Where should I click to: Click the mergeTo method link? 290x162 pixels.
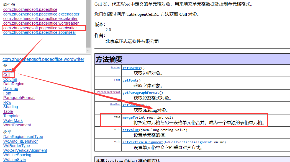click(x=129, y=117)
